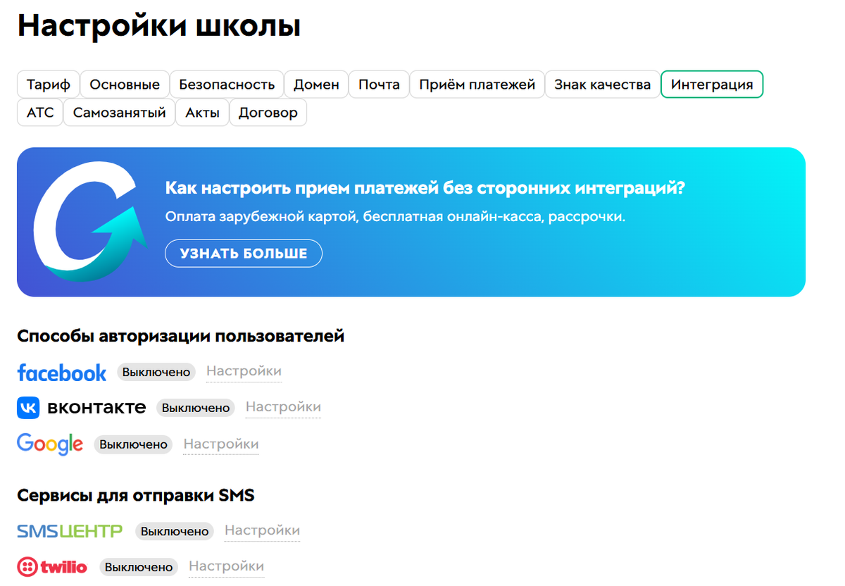Toggle Google "Выключено" status badge
Image resolution: width=845 pixels, height=586 pixels.
(133, 444)
